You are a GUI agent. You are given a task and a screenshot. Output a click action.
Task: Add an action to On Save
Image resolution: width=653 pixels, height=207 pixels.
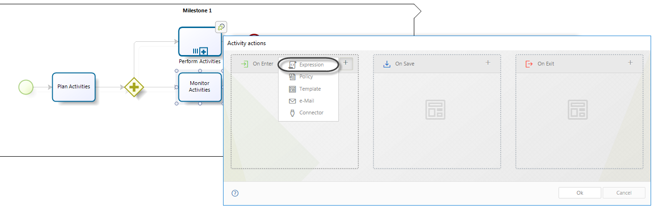(x=488, y=63)
